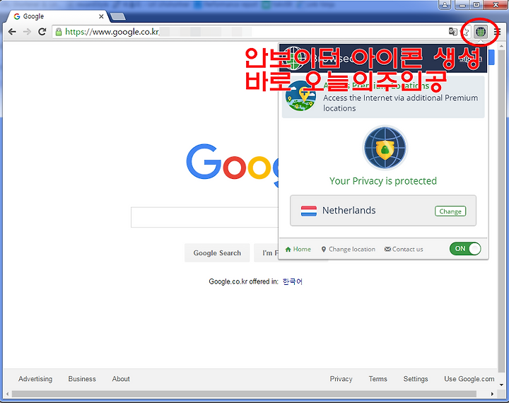Close the Google tab
The image size is (509, 403).
[101, 16]
